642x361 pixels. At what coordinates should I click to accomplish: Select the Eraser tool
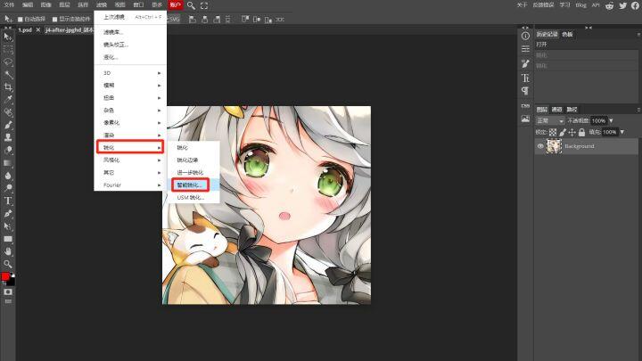pyautogui.click(x=8, y=150)
